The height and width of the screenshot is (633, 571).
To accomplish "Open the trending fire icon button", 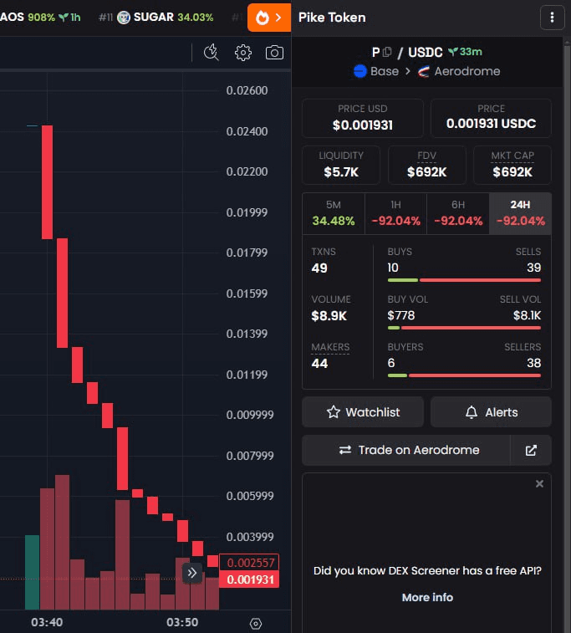I will point(268,18).
